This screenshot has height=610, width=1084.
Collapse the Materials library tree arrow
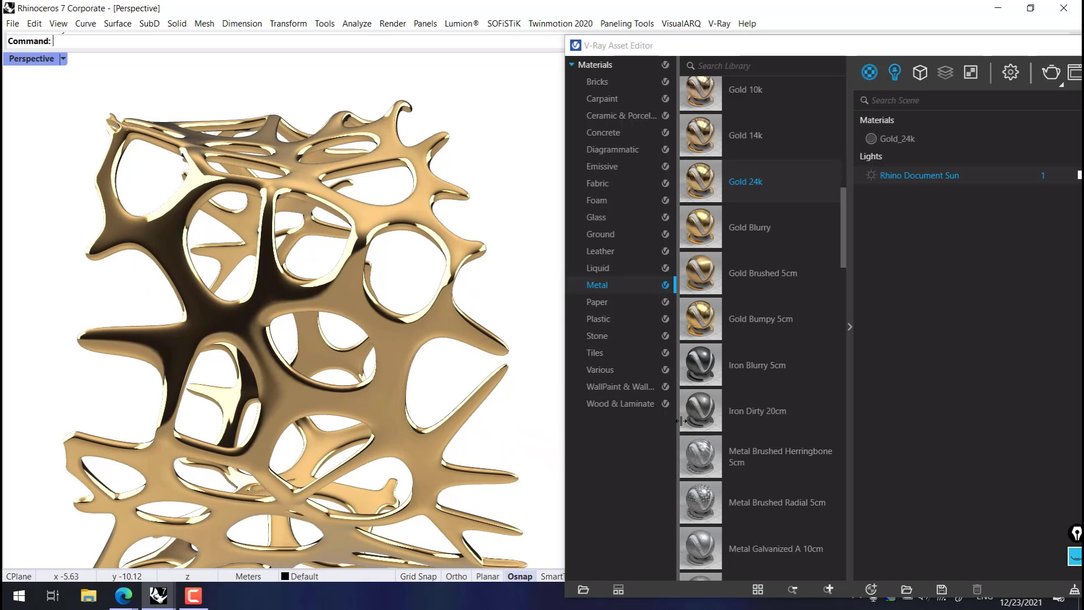click(572, 65)
